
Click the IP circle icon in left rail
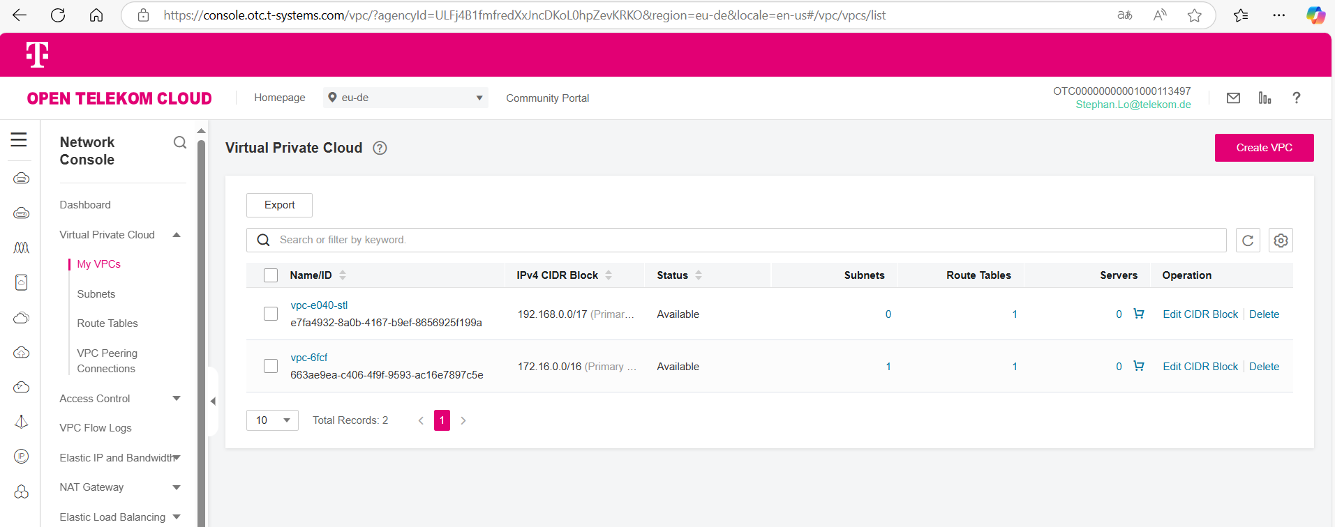(22, 456)
